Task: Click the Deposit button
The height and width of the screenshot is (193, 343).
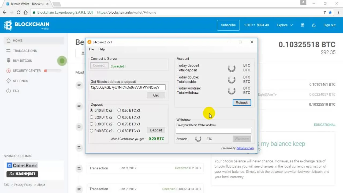Action: tap(156, 130)
